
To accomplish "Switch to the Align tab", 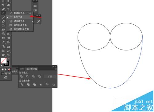I will pos(22,69).
